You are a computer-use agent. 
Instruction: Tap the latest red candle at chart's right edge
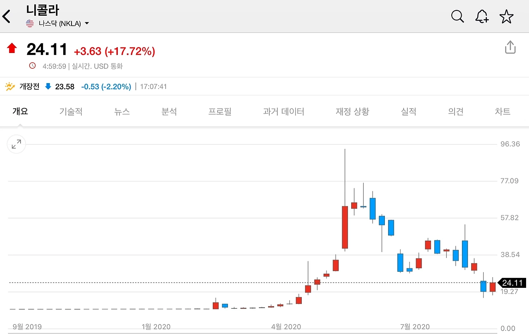pos(493,287)
